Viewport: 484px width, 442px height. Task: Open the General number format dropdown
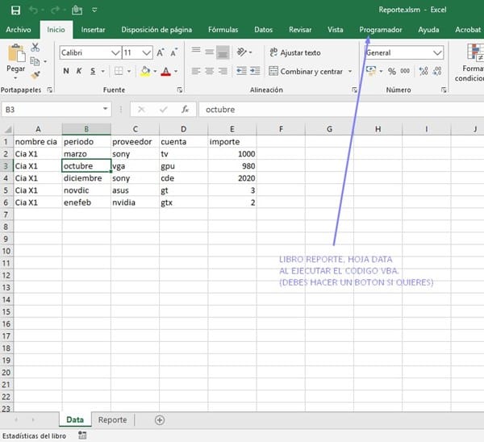click(x=437, y=52)
